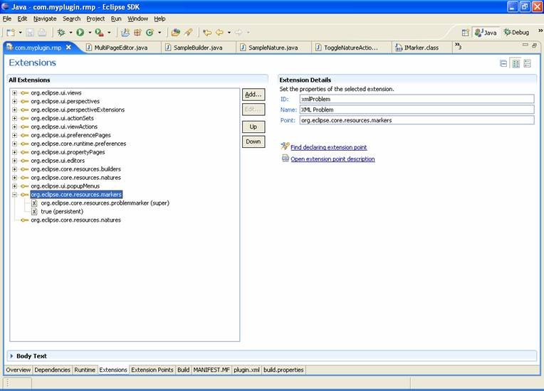Viewport: 544px width, 391px height.
Task: Close the com.myplugin.rmp editor tab
Action: point(68,48)
